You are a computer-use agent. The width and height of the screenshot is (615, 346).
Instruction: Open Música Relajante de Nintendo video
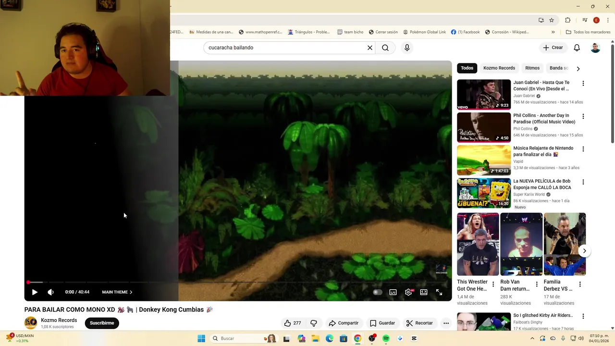point(484,161)
